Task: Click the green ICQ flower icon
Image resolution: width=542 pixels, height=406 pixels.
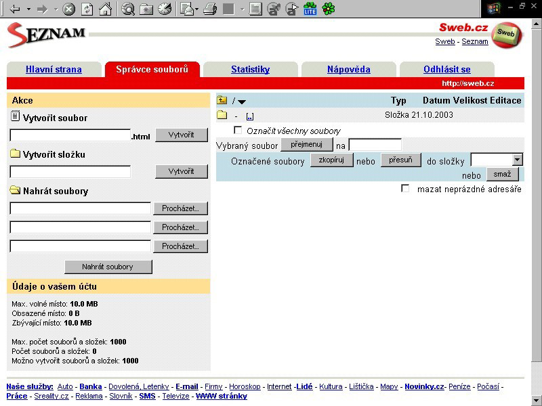Action: tap(329, 9)
